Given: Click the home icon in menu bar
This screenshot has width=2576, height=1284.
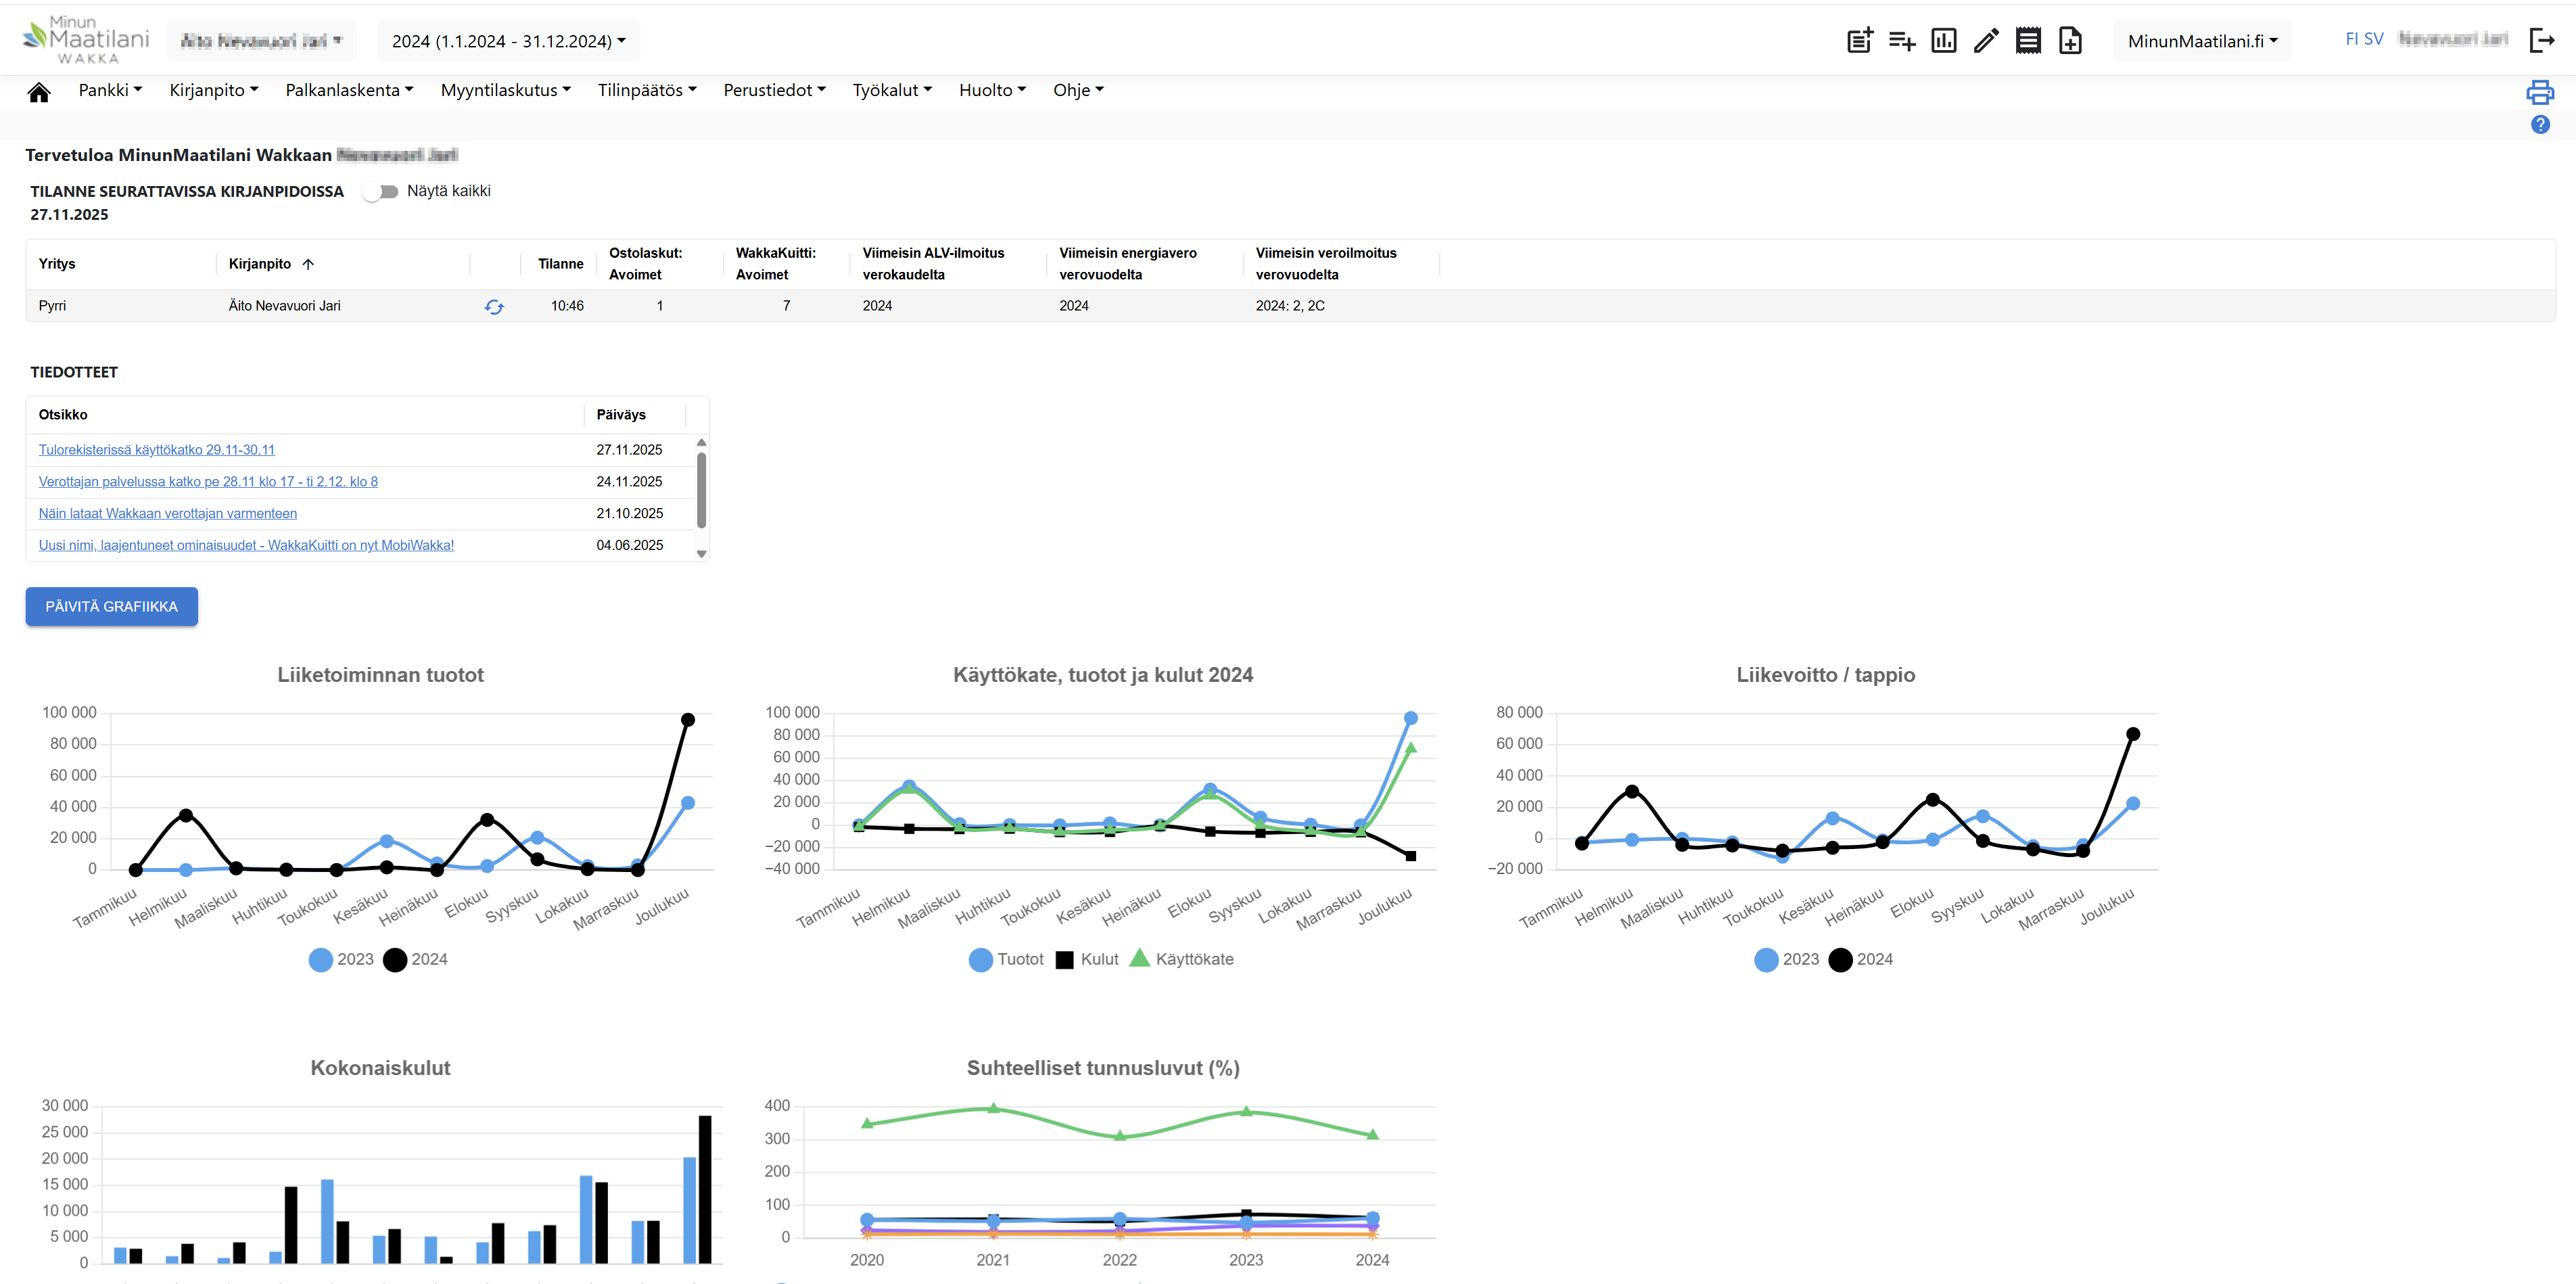Looking at the screenshot, I should click(39, 92).
